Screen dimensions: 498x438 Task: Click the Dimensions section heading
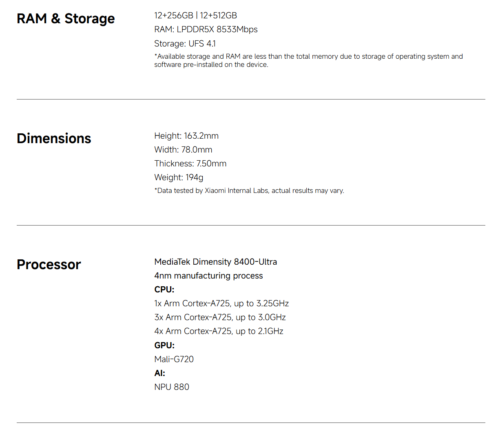click(x=54, y=139)
